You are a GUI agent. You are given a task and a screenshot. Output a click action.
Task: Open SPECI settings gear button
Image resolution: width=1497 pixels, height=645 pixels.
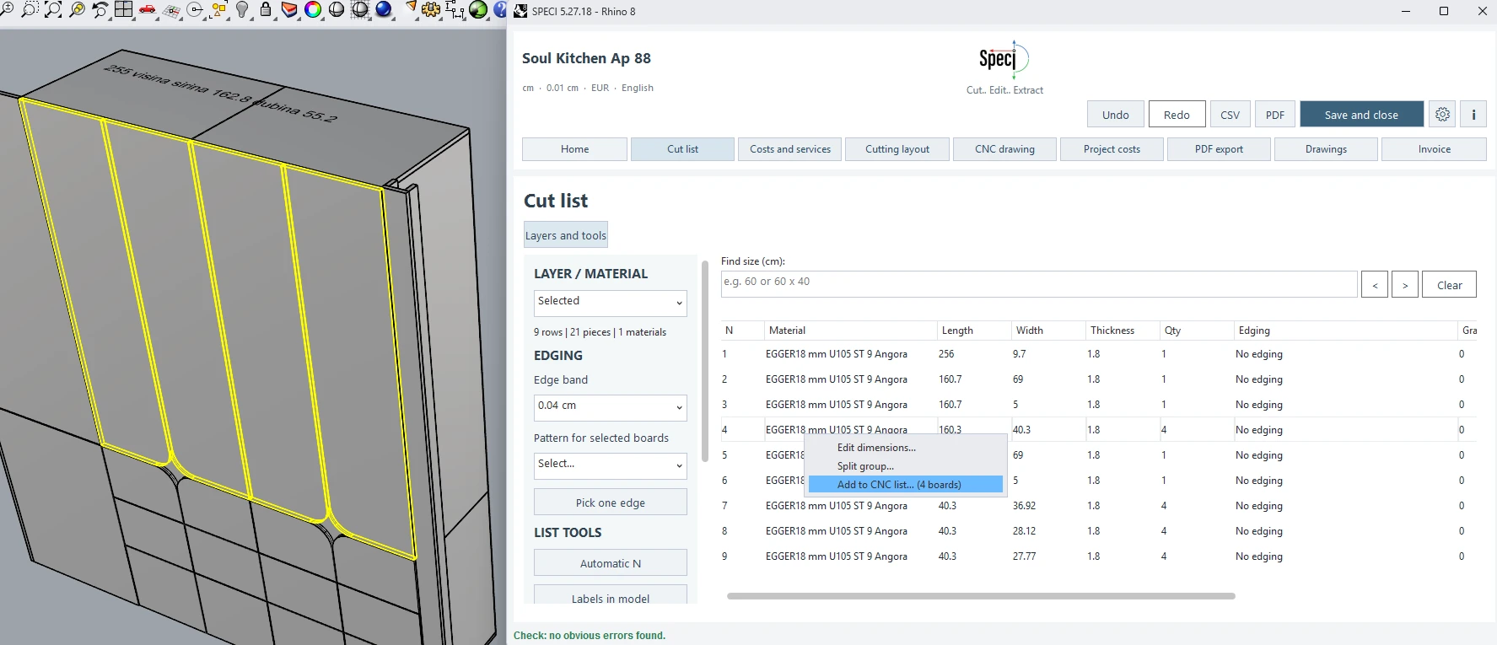[1443, 115]
